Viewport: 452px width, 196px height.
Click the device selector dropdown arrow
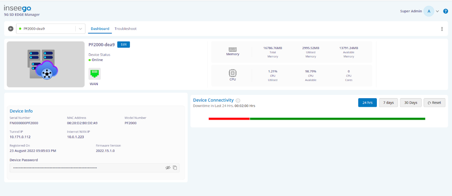pos(80,29)
